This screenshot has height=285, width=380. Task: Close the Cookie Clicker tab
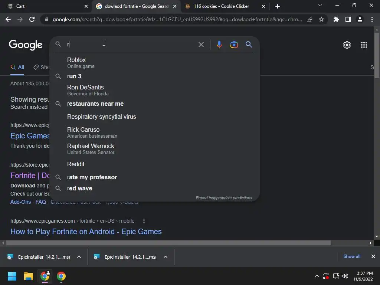(263, 6)
